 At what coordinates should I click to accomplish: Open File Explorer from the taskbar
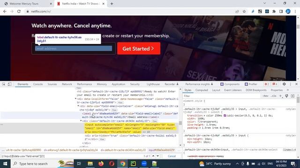click(90, 164)
